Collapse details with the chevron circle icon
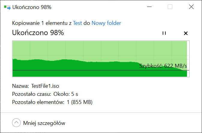This screenshot has width=202, height=133. click(x=17, y=123)
